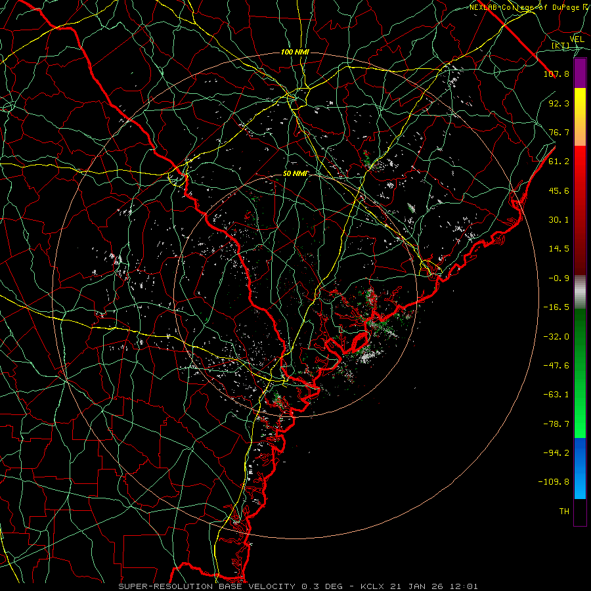The height and width of the screenshot is (591, 591).
Task: Select the -94.2 scale value
Action: point(556,453)
